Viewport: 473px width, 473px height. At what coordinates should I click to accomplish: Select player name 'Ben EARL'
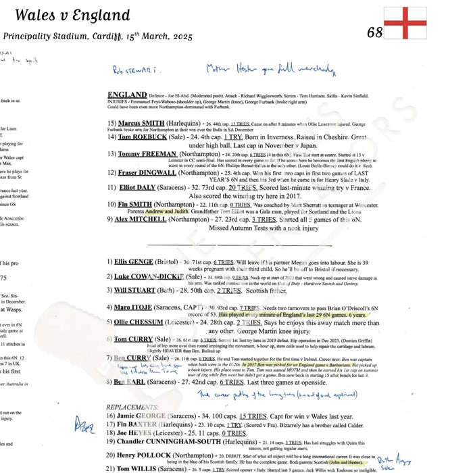[130, 382]
